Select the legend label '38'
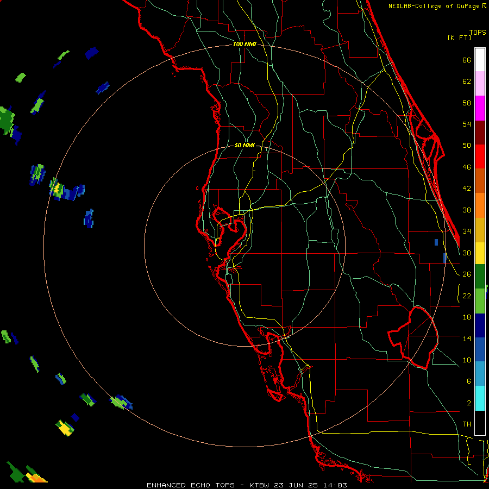This screenshot has height=489, width=489. tap(467, 210)
